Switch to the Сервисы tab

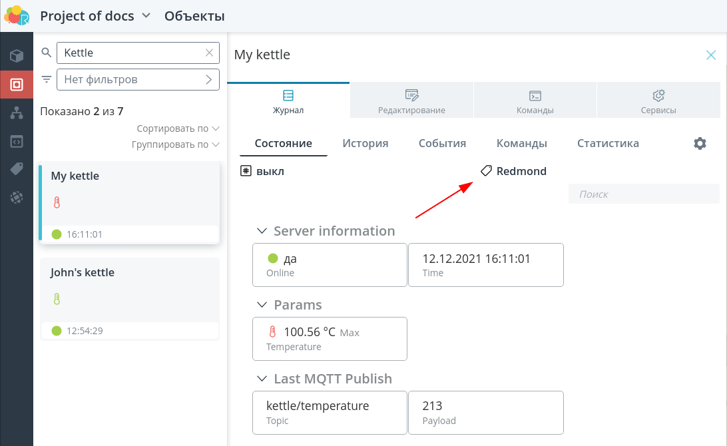[x=658, y=101]
